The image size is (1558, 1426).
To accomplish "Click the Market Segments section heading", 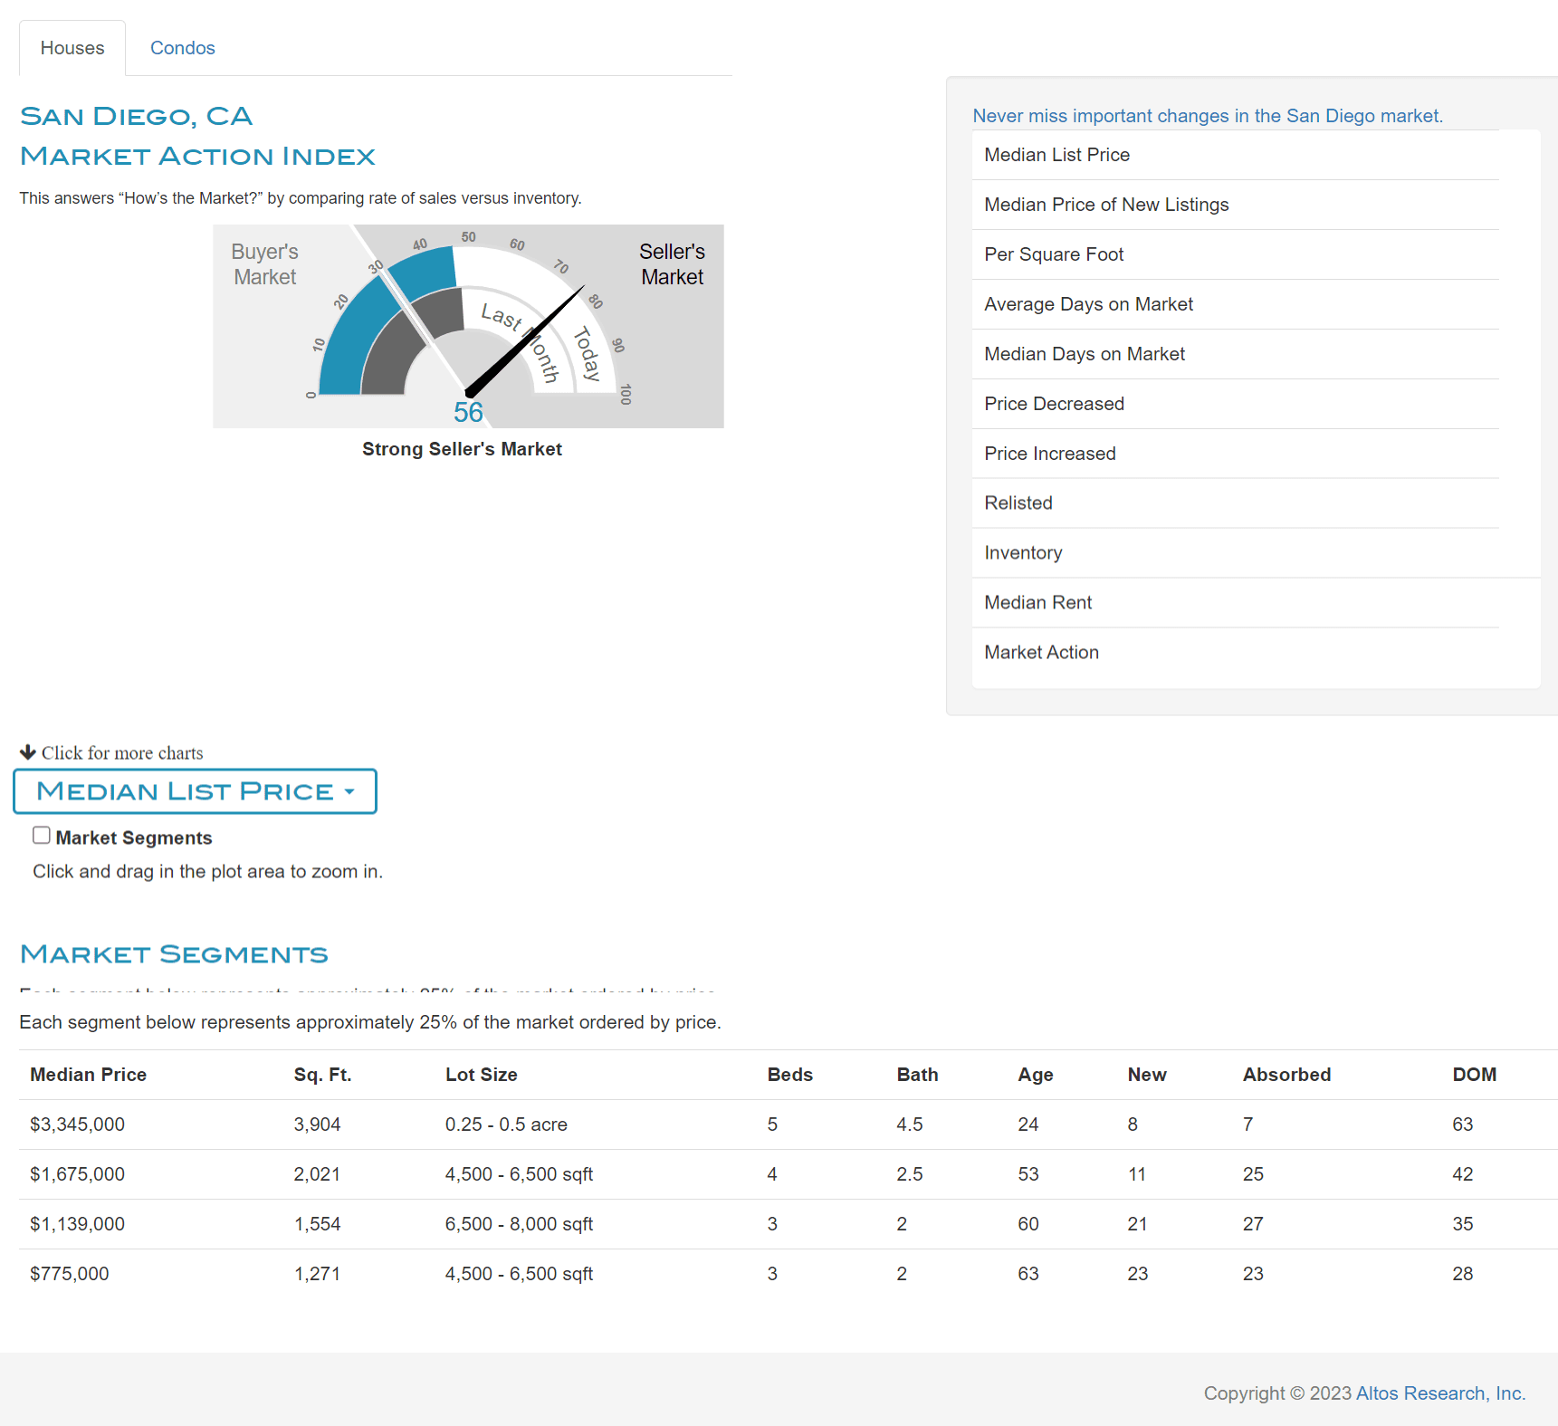I will pyautogui.click(x=174, y=954).
